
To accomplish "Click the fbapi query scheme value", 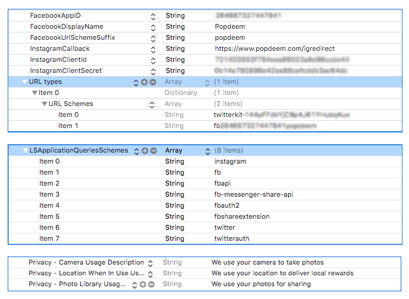I will (x=222, y=183).
